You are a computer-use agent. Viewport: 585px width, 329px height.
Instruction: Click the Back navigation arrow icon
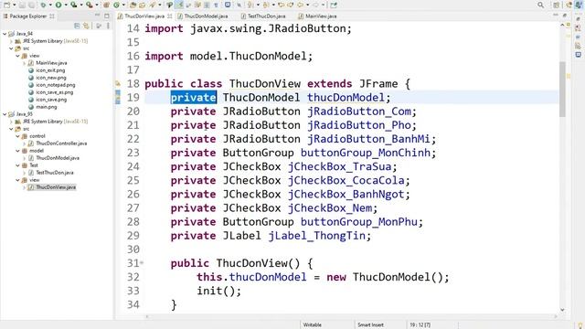click(300, 5)
